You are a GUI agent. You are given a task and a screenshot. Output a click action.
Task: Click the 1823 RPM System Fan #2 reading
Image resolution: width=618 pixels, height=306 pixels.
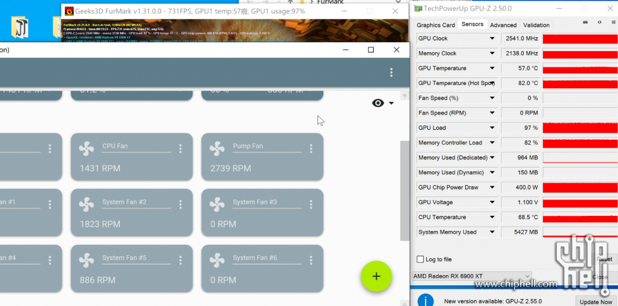pos(100,224)
